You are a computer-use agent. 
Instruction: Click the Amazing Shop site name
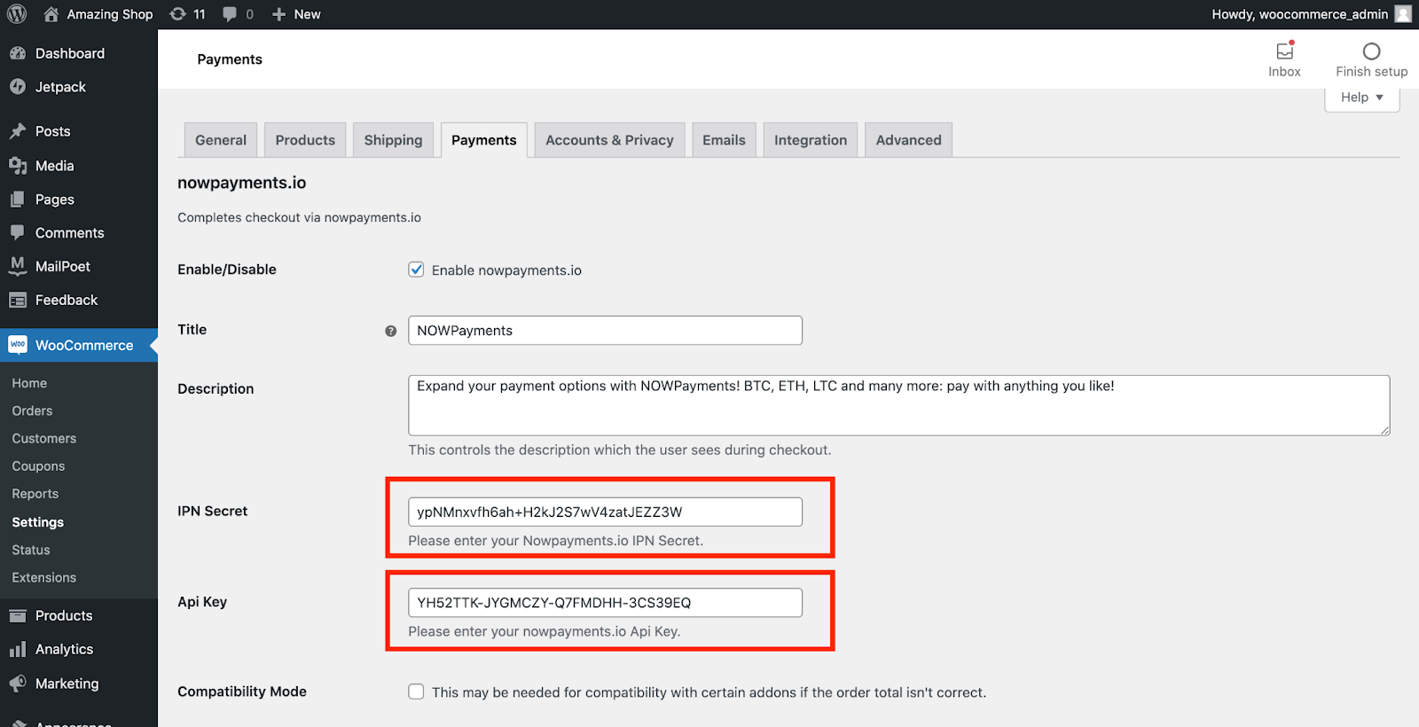click(110, 14)
